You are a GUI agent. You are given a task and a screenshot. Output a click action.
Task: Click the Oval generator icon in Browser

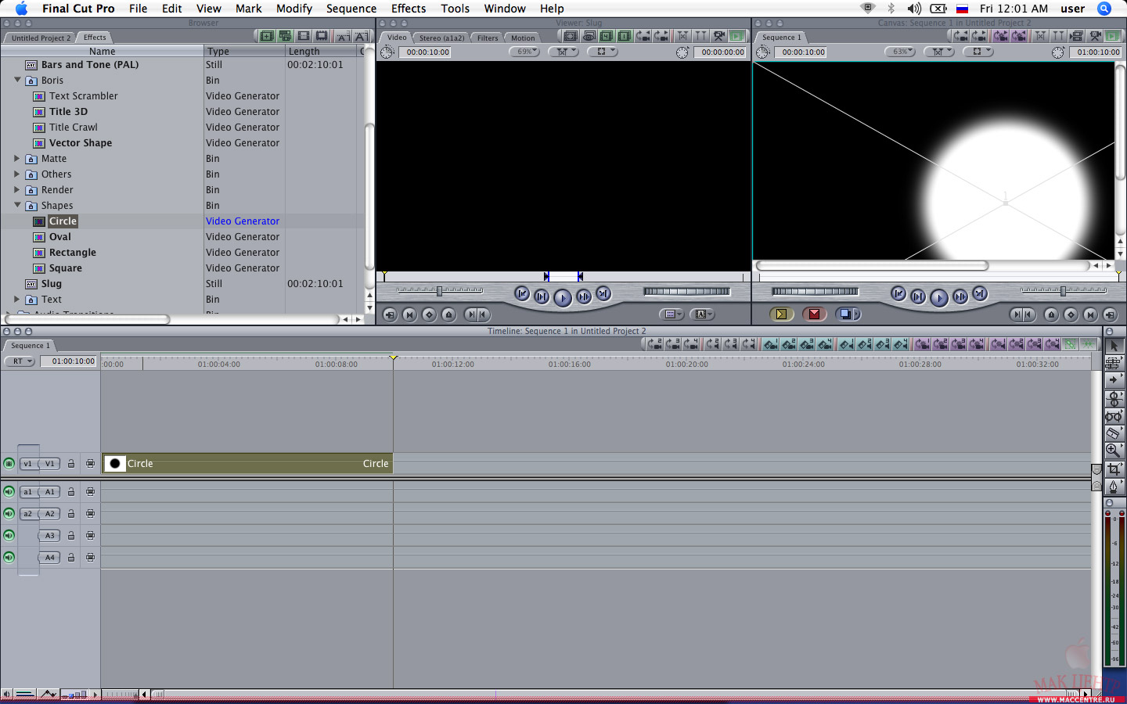coord(39,237)
